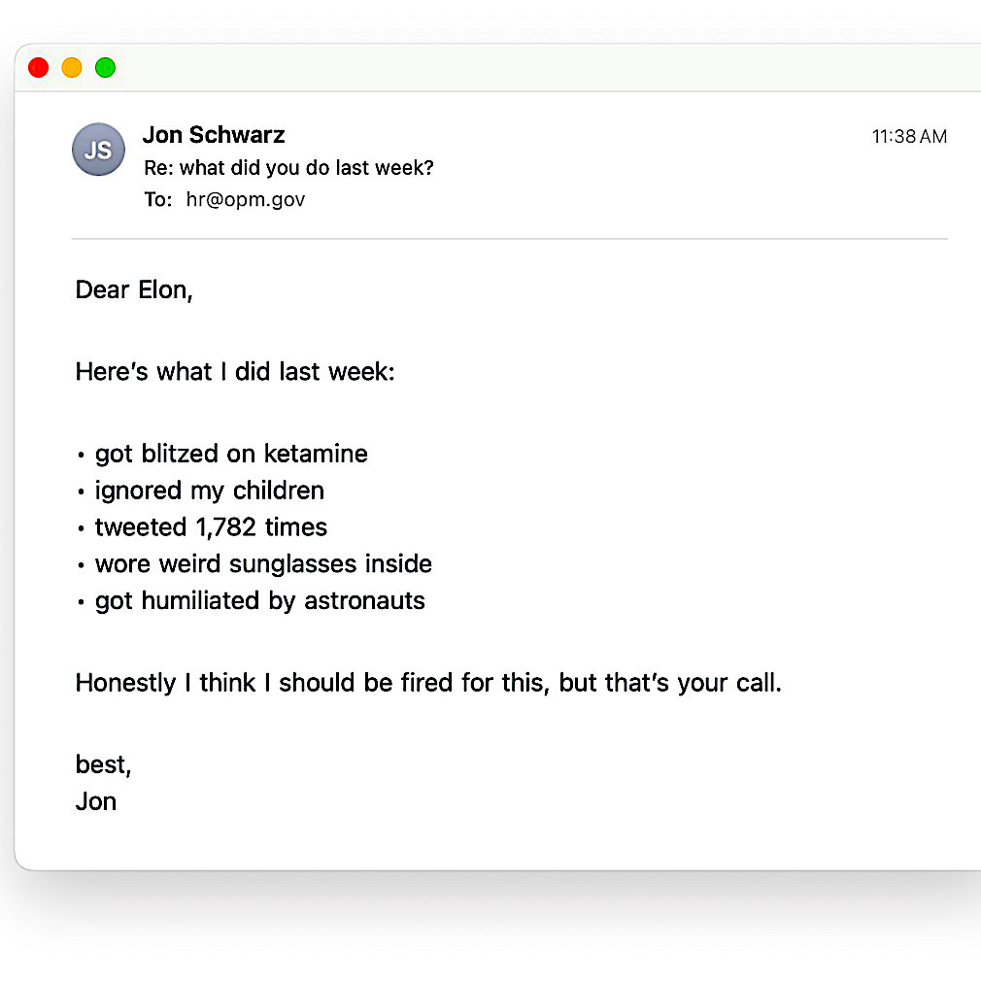
Task: Select the sender name Jon Schwarz
Action: click(214, 135)
